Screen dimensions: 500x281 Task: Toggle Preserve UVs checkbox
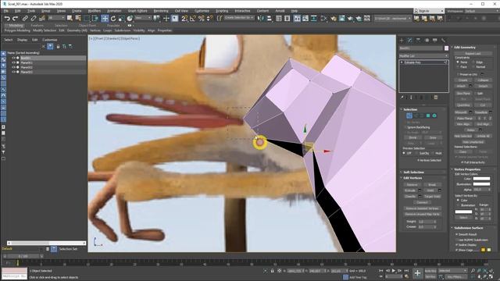(459, 74)
